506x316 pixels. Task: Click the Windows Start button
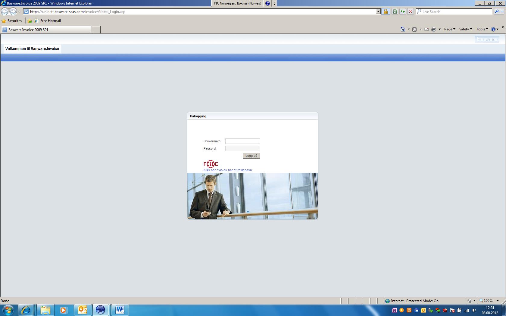point(8,310)
